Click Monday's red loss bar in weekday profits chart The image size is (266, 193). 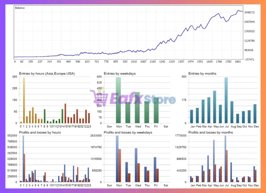click(x=119, y=166)
